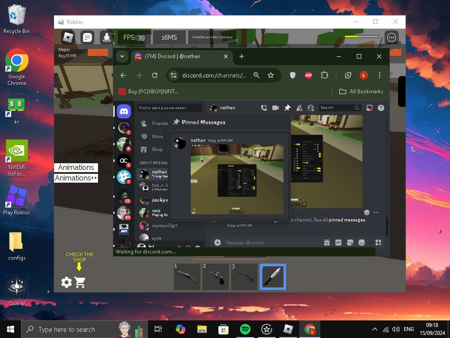Open a new Chrome tab

coord(242,56)
